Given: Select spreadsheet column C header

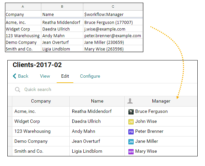Looking at the screenshot, I should pyautogui.click(x=113, y=7).
